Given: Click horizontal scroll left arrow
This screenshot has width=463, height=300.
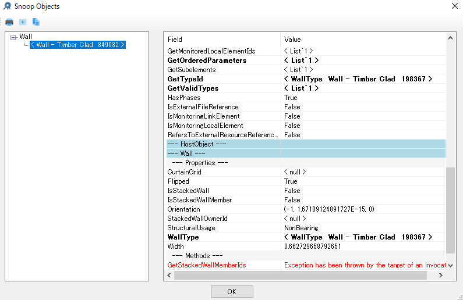Looking at the screenshot, I should pyautogui.click(x=169, y=275).
